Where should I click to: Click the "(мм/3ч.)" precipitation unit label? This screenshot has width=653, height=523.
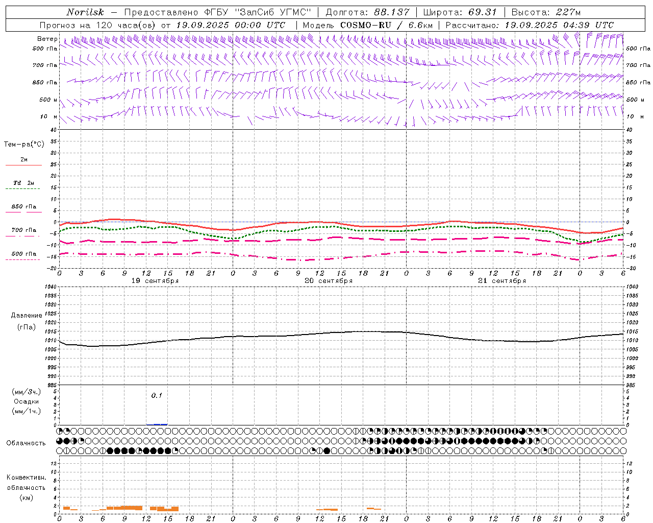point(27,392)
